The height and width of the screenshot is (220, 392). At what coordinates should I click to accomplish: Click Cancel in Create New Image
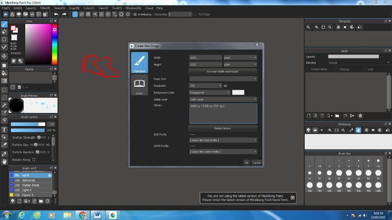coord(256,163)
